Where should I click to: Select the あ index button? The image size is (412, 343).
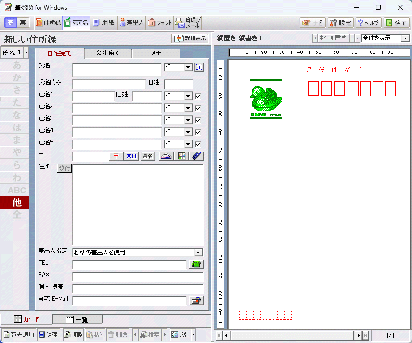pos(15,65)
